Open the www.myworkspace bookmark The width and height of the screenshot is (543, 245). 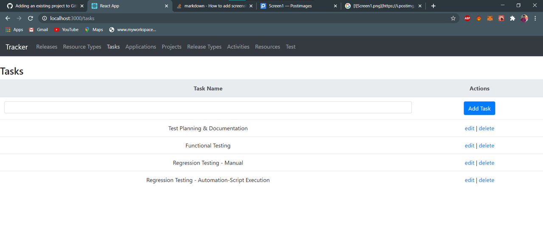(x=132, y=30)
